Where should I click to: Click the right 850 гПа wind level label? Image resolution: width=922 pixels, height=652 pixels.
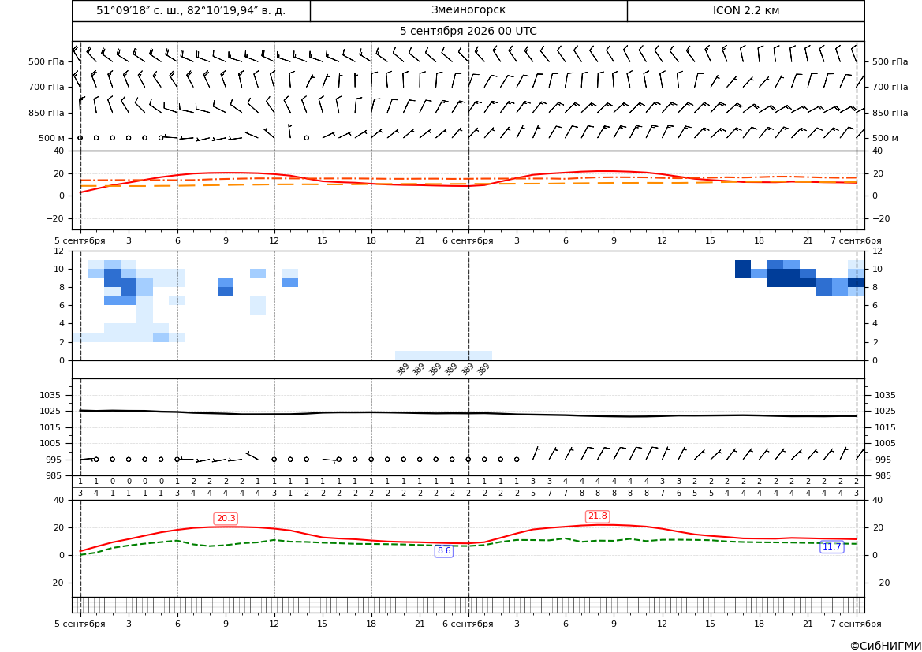tap(890, 113)
